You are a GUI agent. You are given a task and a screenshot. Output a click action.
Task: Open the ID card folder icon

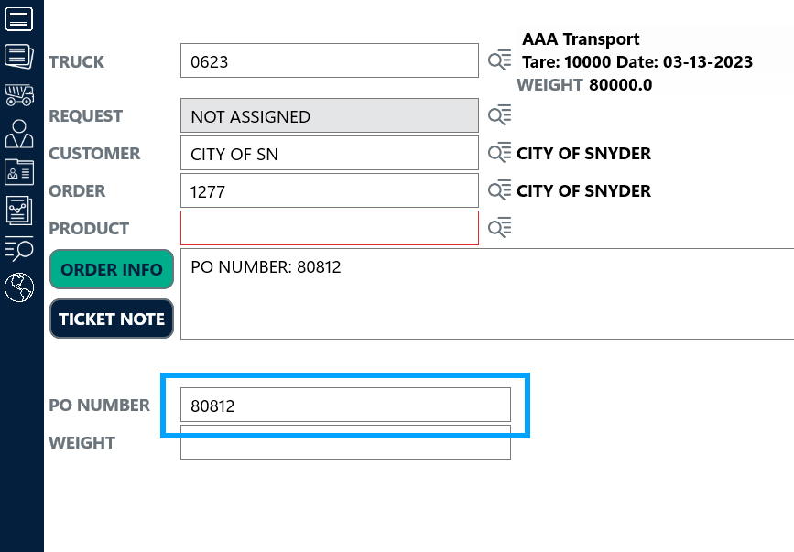click(x=19, y=172)
